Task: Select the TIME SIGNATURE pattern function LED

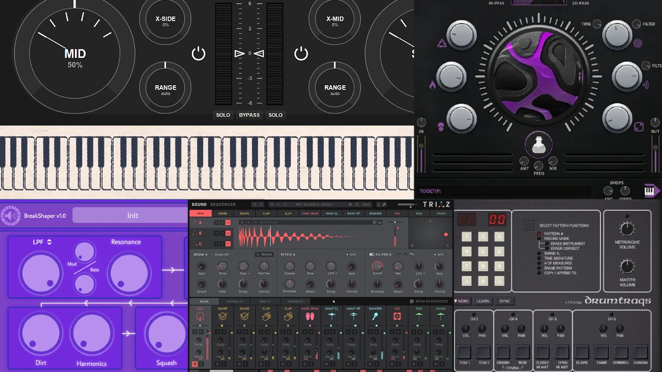Action: [x=539, y=258]
